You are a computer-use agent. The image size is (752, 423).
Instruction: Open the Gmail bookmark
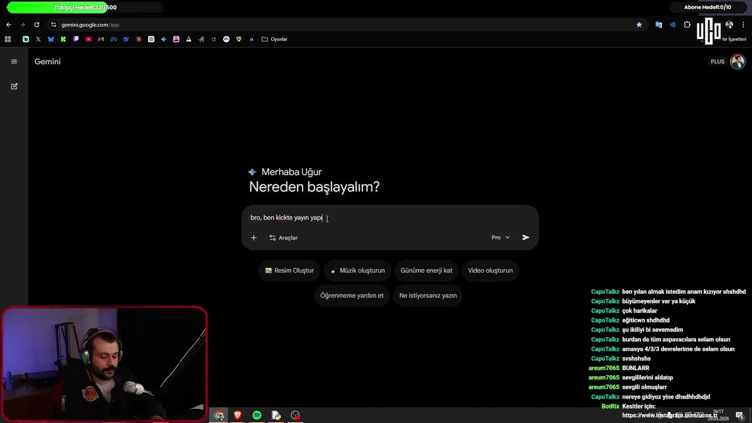101,39
